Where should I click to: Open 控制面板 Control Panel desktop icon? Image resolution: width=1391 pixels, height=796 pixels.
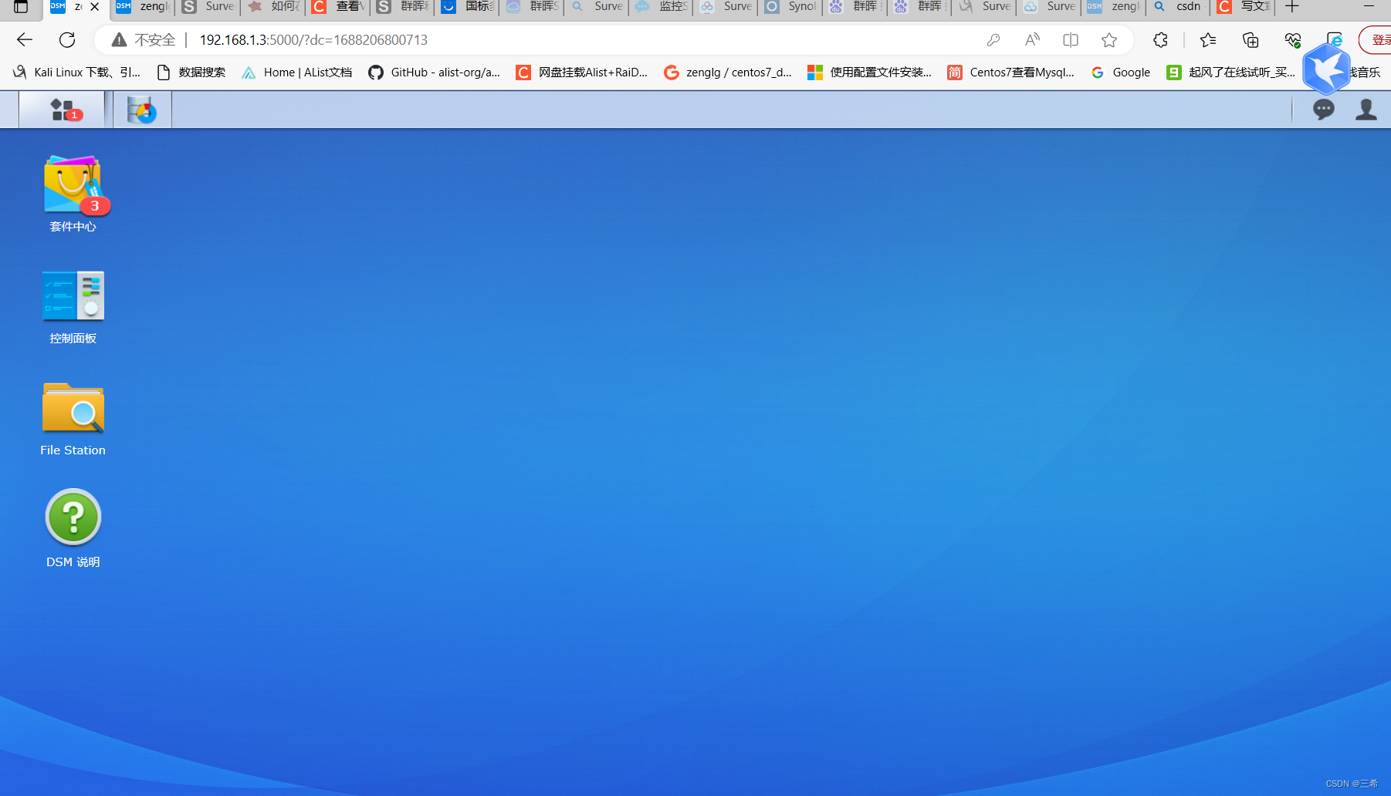coord(73,306)
